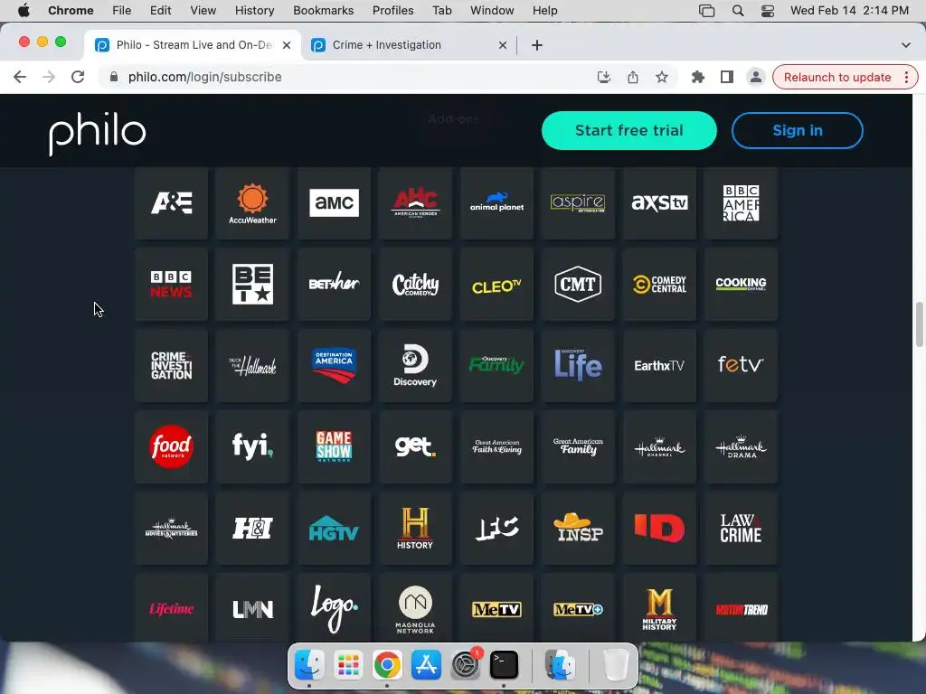Choose the Cooking Channel tile
Screen dimensions: 926x694
pyautogui.click(x=741, y=285)
